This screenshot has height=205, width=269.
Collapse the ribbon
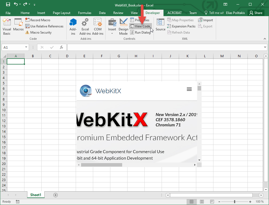click(265, 39)
